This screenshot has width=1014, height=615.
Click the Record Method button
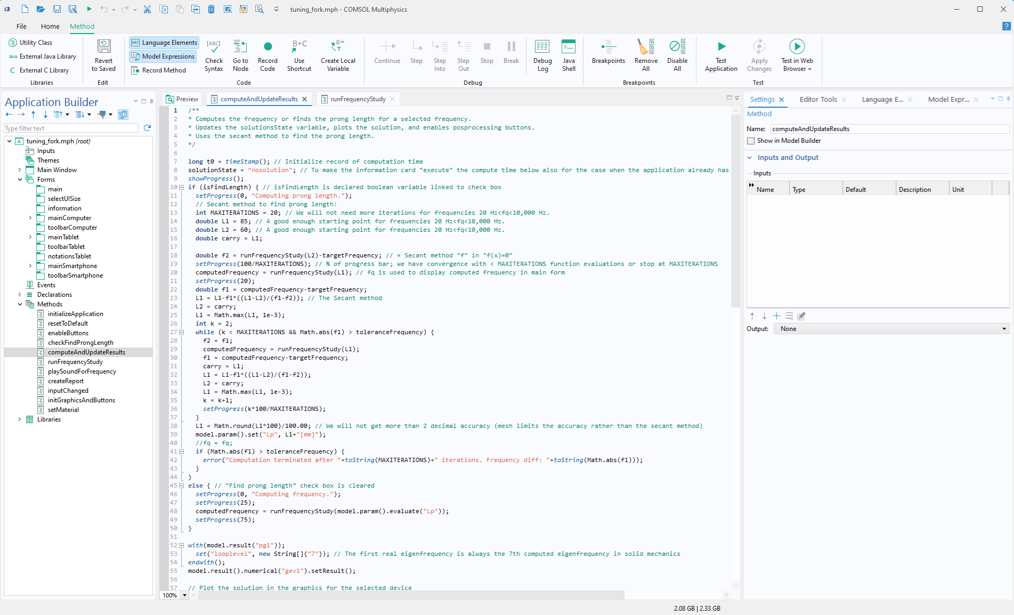click(159, 70)
